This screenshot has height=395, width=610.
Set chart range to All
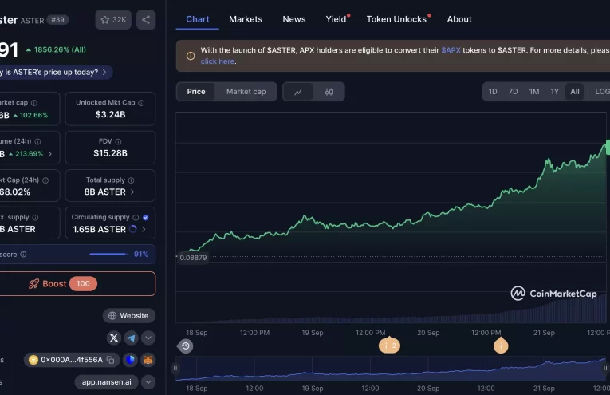pos(575,92)
